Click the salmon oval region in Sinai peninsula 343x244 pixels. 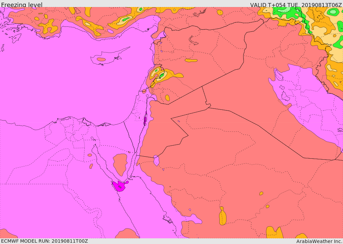120,164
